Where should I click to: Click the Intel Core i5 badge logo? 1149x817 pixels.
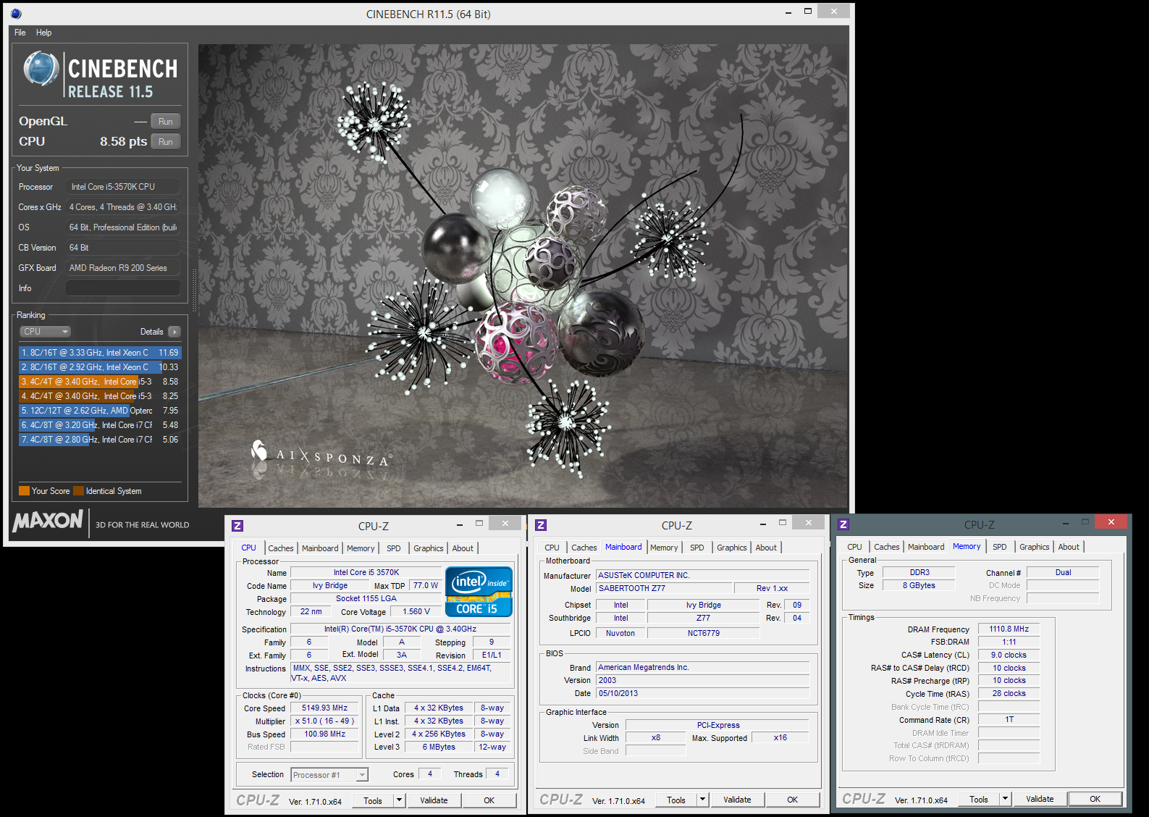click(x=479, y=592)
